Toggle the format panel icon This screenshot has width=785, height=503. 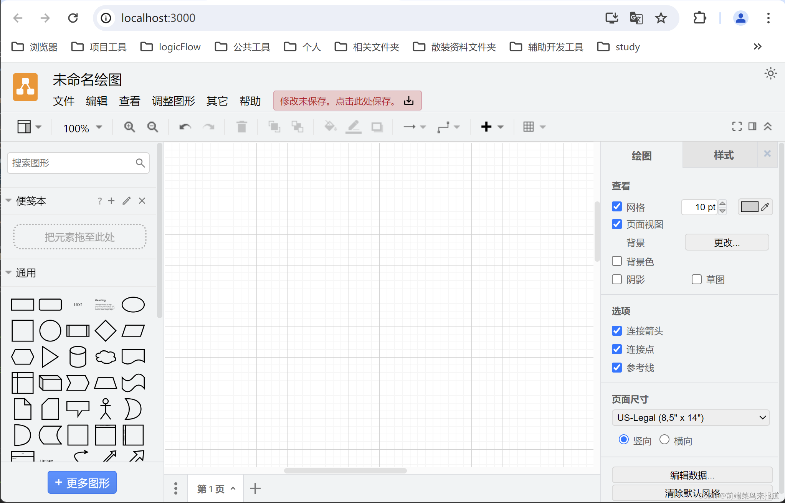[x=752, y=127]
